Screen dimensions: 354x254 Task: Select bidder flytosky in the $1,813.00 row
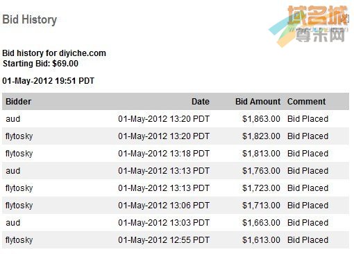point(19,154)
